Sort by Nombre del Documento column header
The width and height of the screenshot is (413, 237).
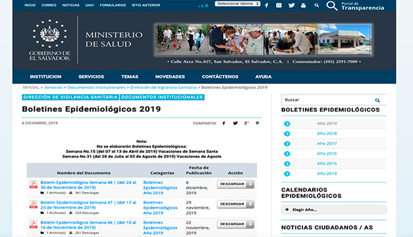click(84, 173)
